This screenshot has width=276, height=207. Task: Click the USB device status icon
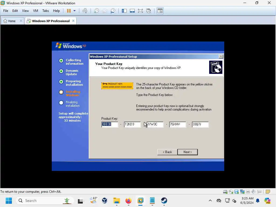259,192
